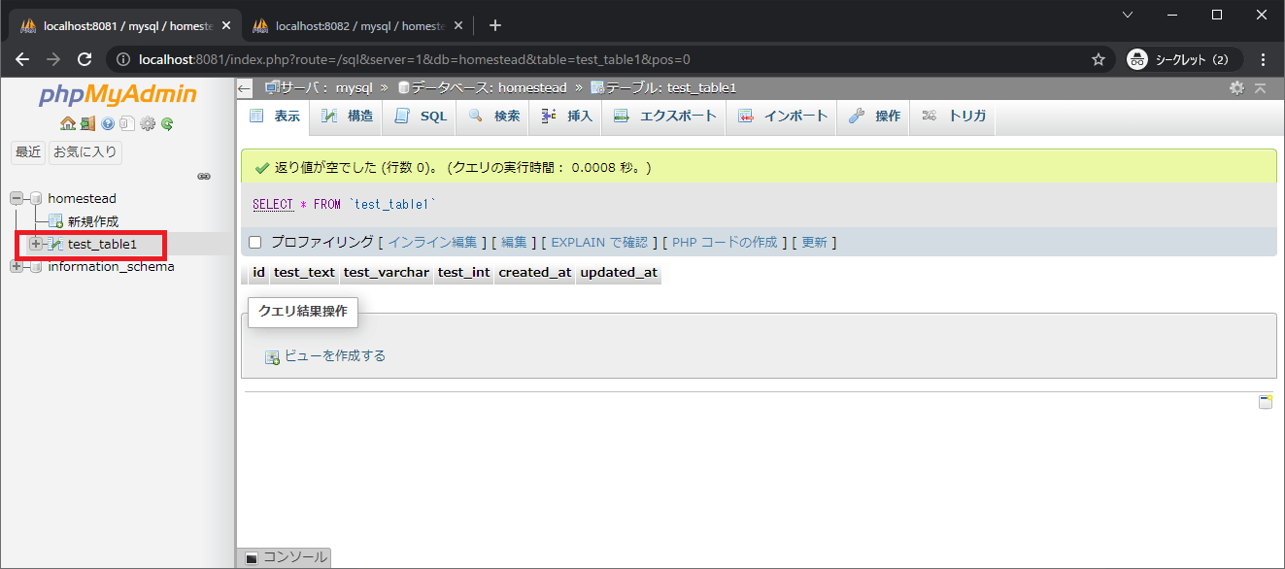Click the データベース: homestead breadcrumb
Screen dimensions: 1285x569
[489, 88]
